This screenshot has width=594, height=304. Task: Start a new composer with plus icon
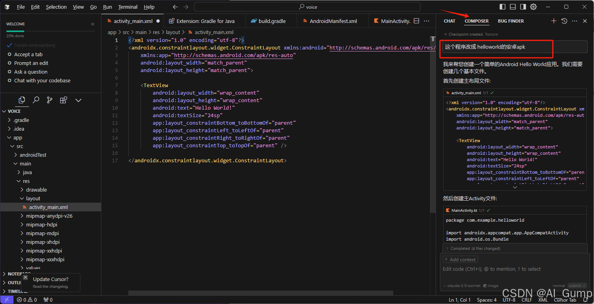click(x=554, y=21)
